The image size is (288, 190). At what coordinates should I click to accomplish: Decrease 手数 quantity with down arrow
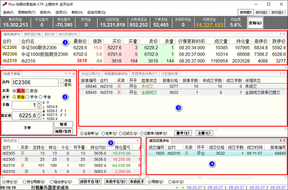(39, 107)
